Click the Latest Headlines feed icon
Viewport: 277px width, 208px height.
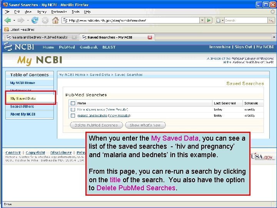7,29
